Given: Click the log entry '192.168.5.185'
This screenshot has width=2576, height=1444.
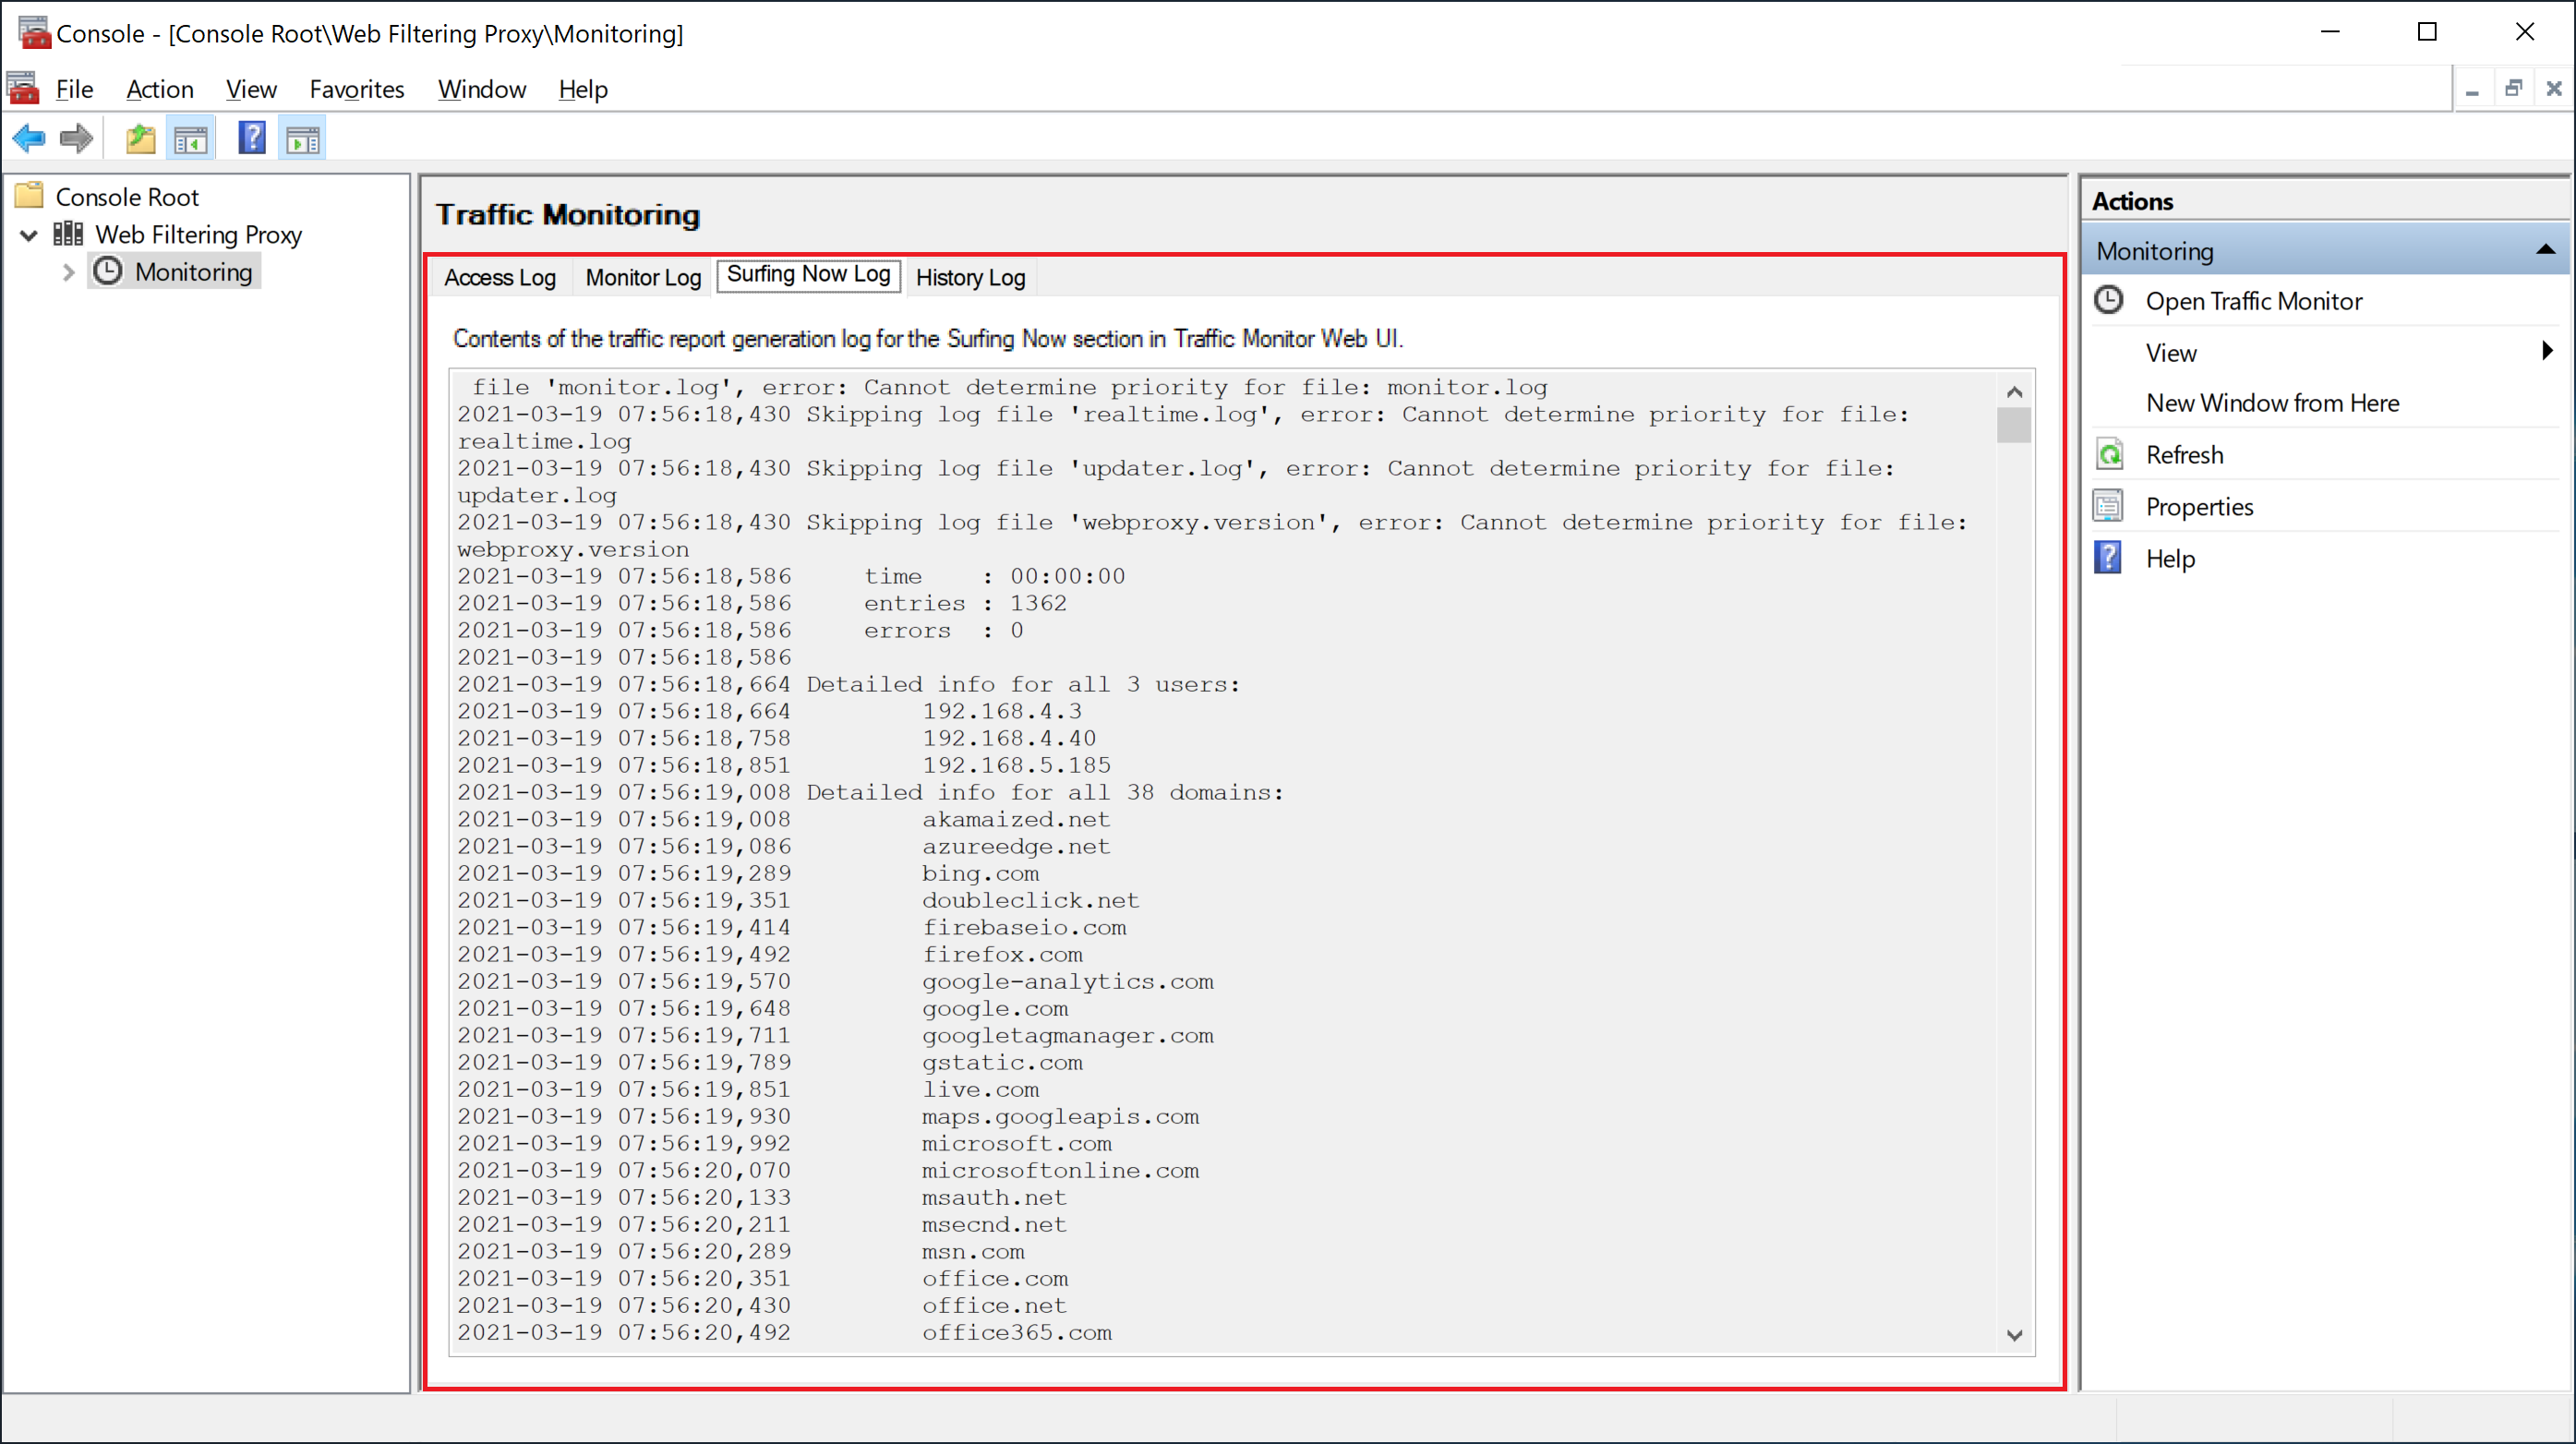Looking at the screenshot, I should coord(1016,766).
